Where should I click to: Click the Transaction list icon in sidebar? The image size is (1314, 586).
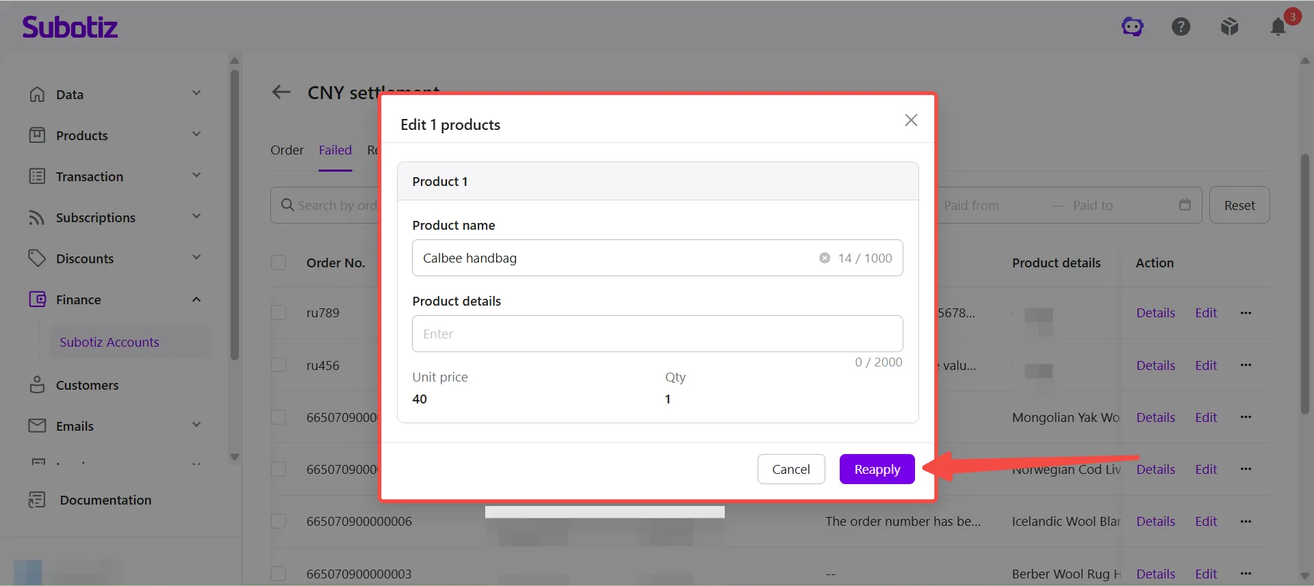click(x=37, y=176)
